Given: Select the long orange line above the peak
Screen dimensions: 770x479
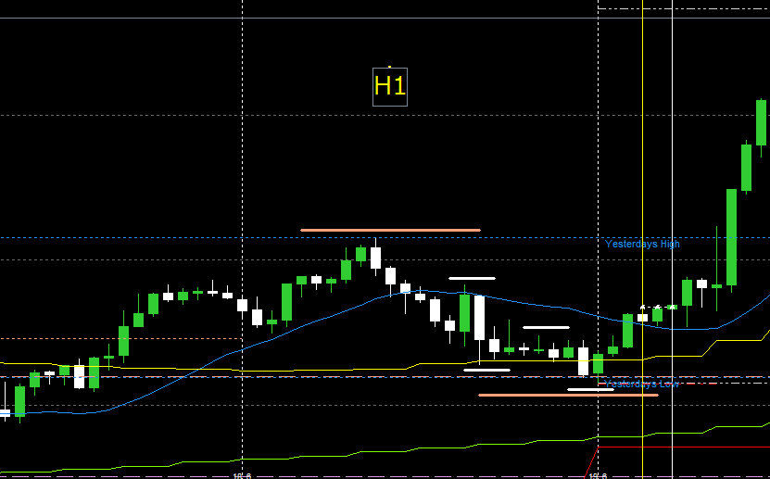Looking at the screenshot, I should tap(390, 230).
